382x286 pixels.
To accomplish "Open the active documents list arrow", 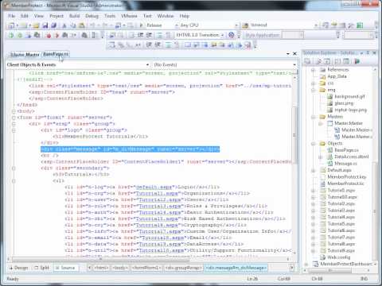I will pyautogui.click(x=288, y=54).
